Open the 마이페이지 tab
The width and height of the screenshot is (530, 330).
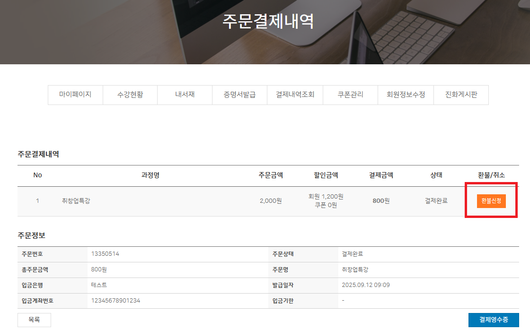[75, 95]
